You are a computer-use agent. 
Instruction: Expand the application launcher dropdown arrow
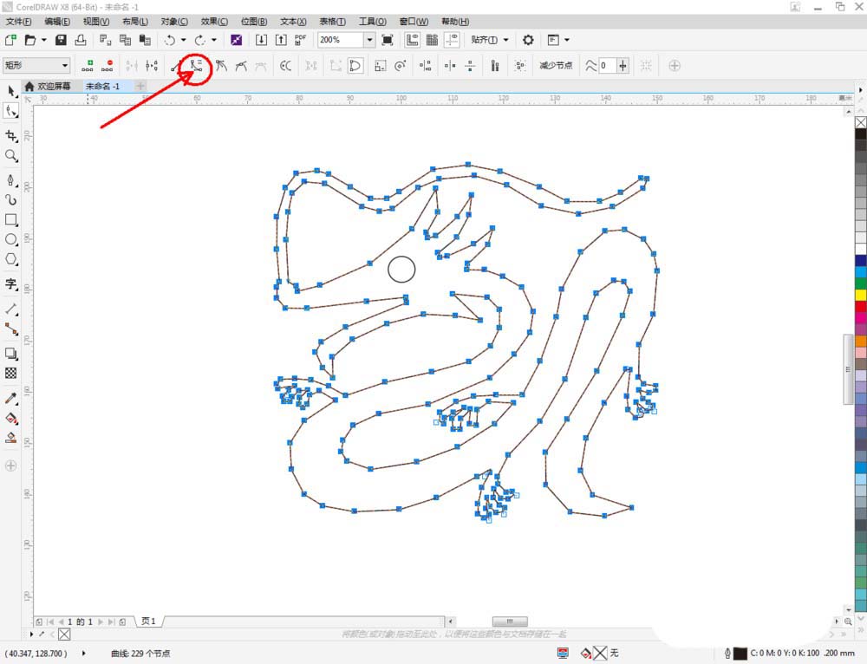(x=567, y=40)
